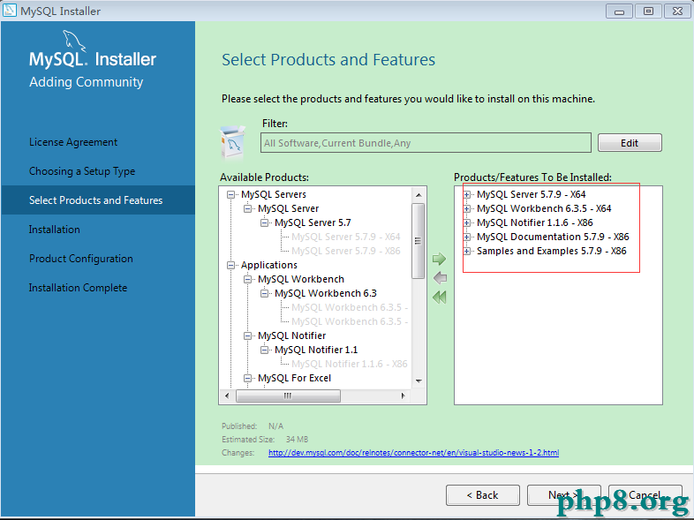694x520 pixels.
Task: Collapse the MySQL For Excel node
Action: pos(247,379)
